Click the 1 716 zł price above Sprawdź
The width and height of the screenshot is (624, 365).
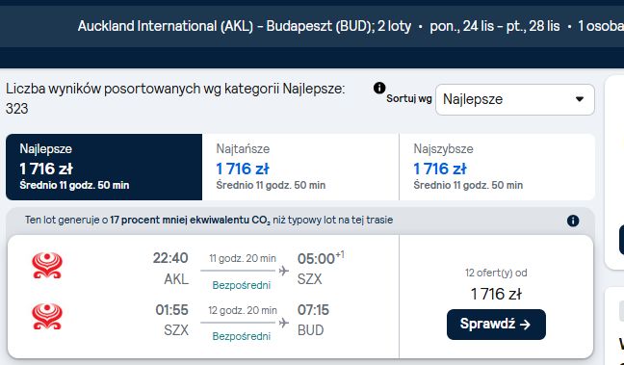496,294
